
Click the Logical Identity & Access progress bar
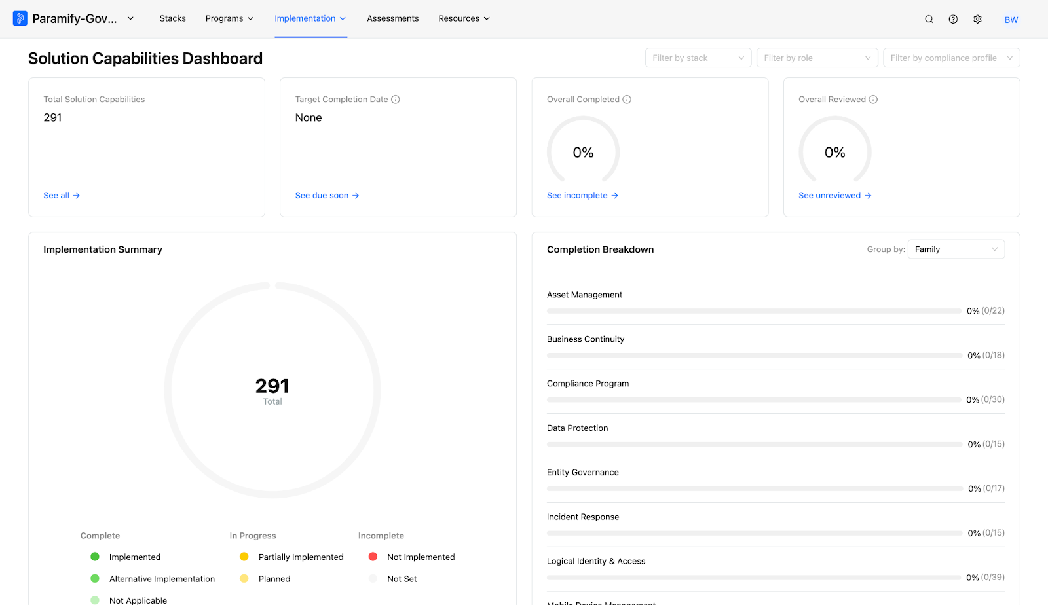754,577
